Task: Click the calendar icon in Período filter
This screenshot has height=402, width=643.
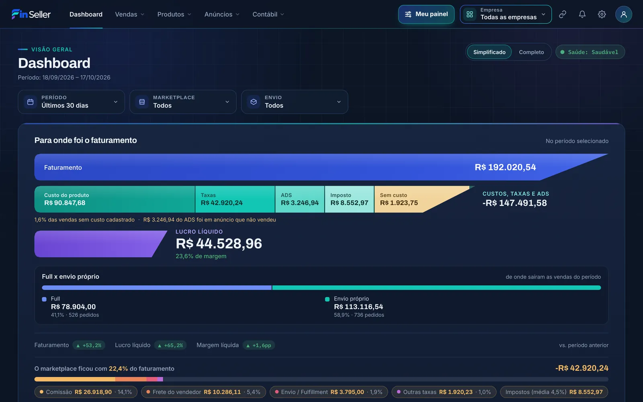Action: pyautogui.click(x=30, y=102)
